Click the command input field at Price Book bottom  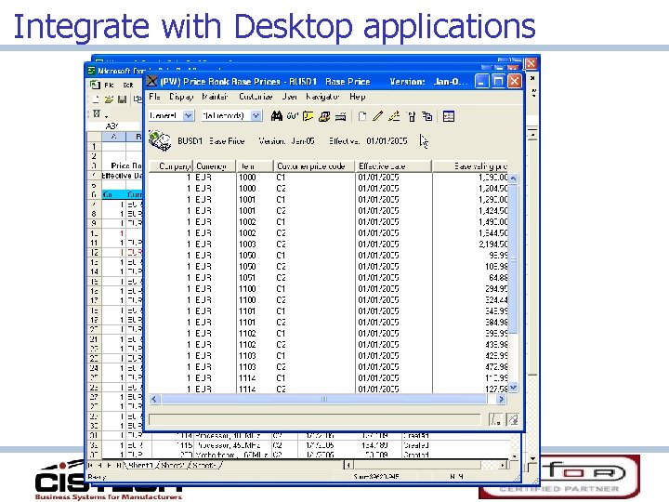pos(314,419)
